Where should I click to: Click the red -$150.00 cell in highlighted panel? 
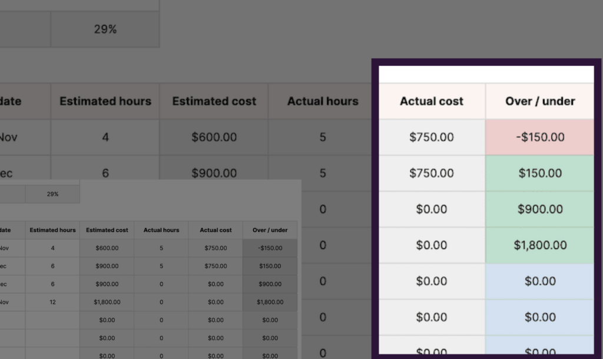[539, 137]
